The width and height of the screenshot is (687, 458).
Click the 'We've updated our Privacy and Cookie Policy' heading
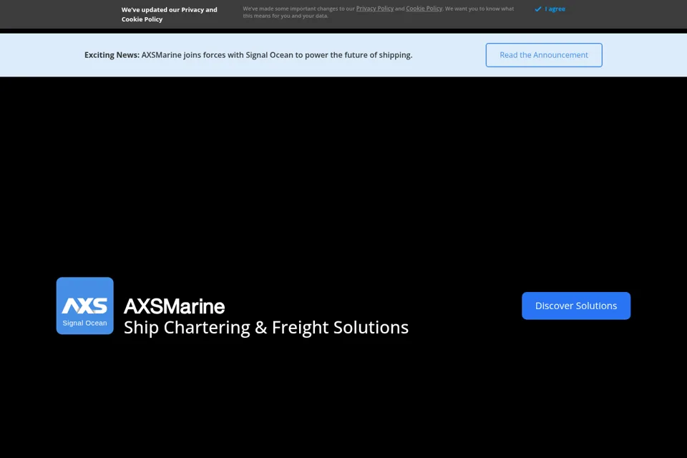click(170, 14)
